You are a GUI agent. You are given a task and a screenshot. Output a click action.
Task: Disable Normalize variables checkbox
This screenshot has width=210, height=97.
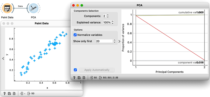click(x=75, y=35)
